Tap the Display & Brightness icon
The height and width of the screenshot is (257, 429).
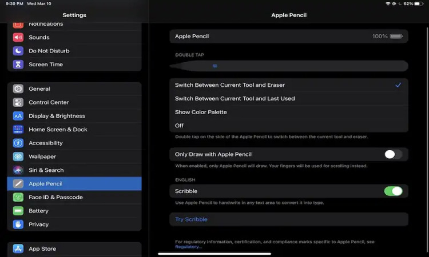18,116
